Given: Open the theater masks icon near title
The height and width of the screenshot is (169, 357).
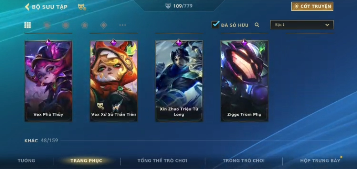Looking at the screenshot, I should (82, 7).
